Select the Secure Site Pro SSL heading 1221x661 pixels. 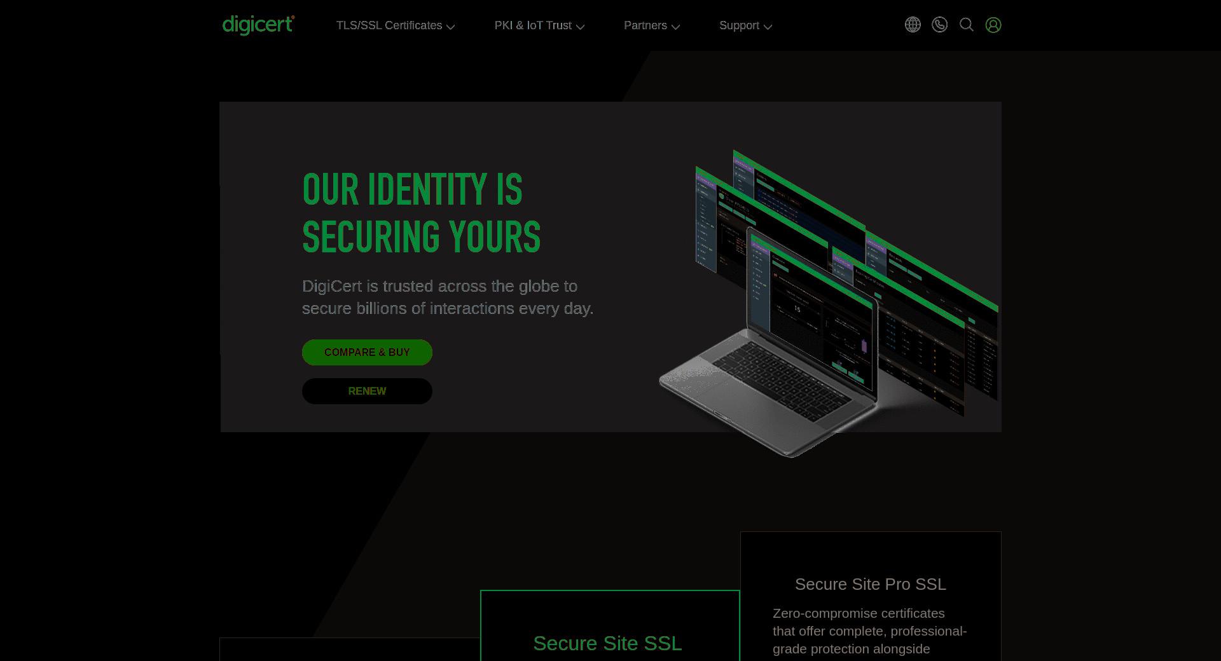(x=871, y=584)
